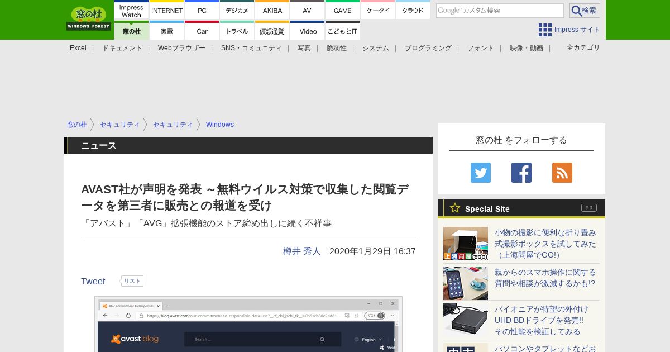Image resolution: width=670 pixels, height=352 pixels.
Task: Open the Impress Watch tab
Action: click(x=131, y=11)
